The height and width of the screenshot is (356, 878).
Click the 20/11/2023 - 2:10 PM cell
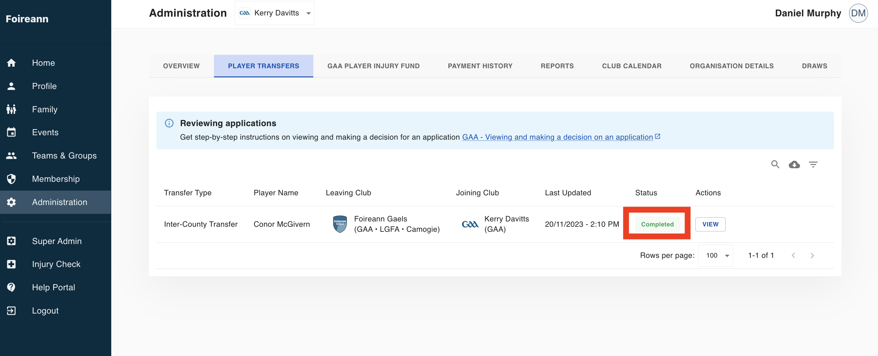coord(582,224)
